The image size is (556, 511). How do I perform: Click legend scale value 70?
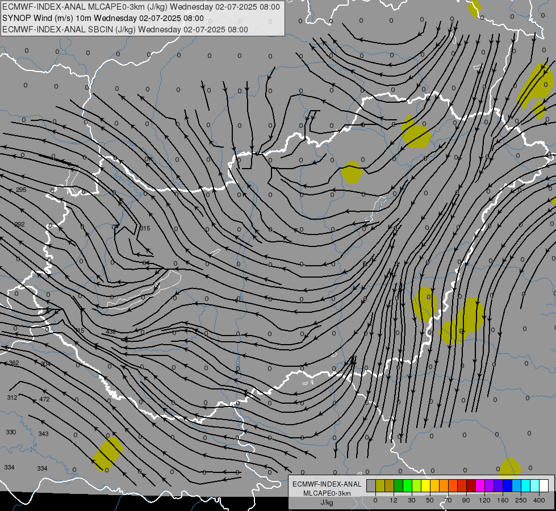(448, 500)
